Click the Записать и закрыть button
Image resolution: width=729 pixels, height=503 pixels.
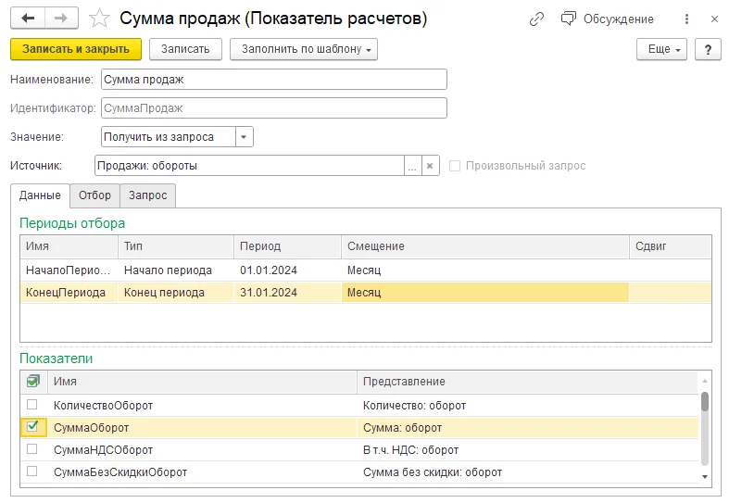click(76, 49)
